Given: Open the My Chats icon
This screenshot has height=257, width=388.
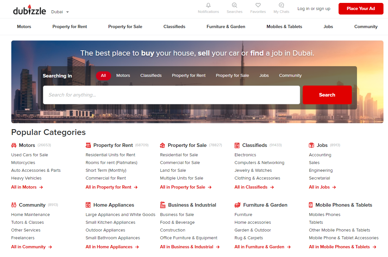Looking at the screenshot, I should (x=281, y=5).
